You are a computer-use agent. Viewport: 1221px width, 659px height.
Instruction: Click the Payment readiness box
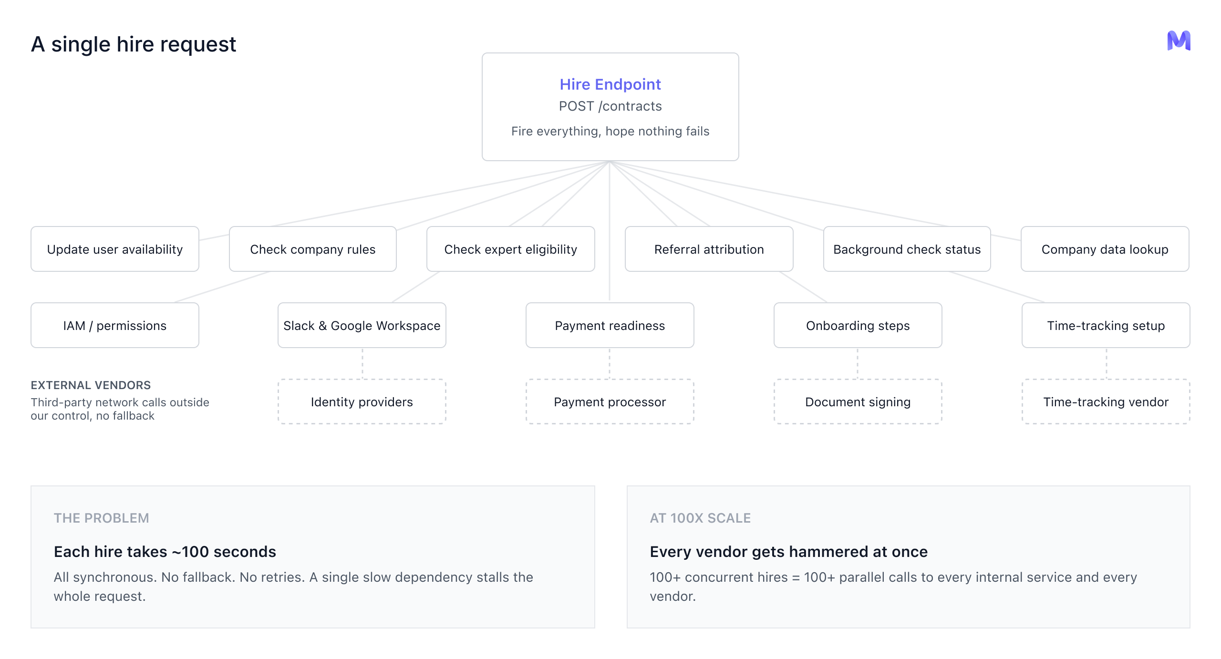(x=610, y=325)
